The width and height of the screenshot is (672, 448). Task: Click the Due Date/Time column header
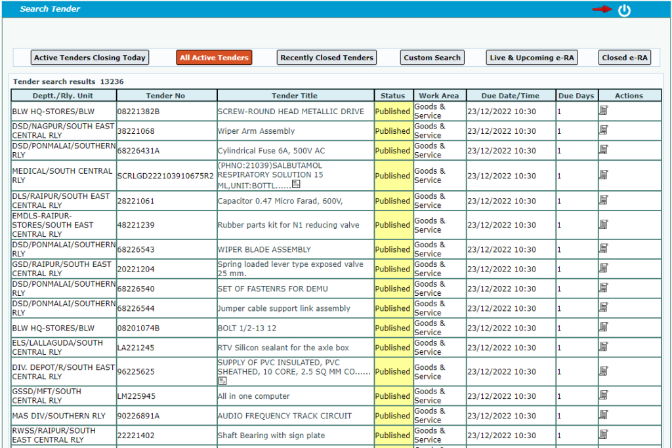tap(511, 96)
